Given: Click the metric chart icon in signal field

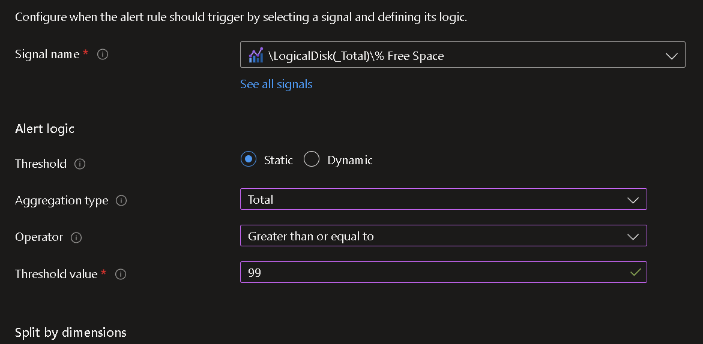Looking at the screenshot, I should [256, 56].
